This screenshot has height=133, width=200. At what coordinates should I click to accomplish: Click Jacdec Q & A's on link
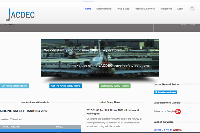pyautogui.click(x=163, y=130)
